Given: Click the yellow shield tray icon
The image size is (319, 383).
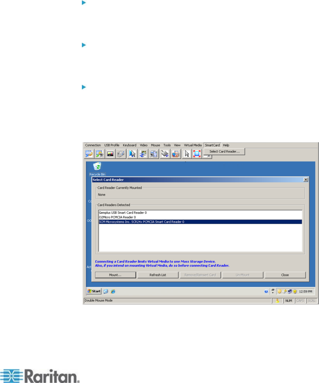Looking at the screenshot, I should 279,291.
